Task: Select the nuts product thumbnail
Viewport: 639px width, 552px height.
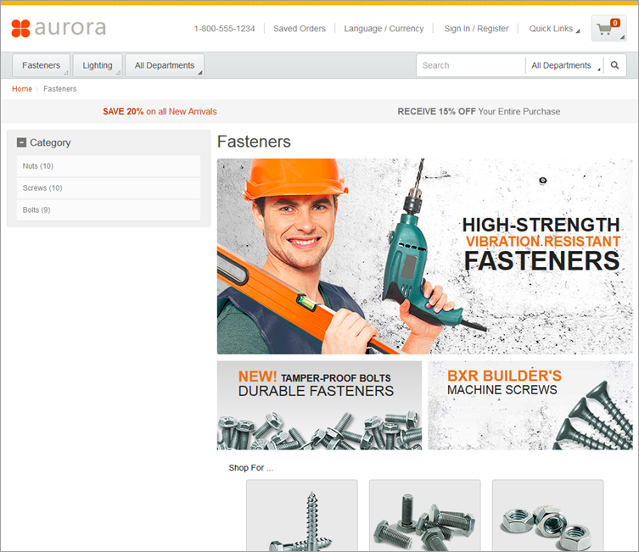Action: click(547, 516)
